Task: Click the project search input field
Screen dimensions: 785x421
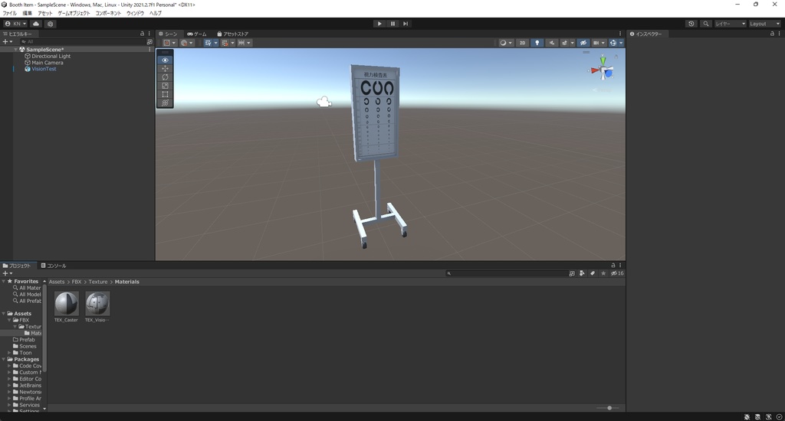Action: coord(506,273)
